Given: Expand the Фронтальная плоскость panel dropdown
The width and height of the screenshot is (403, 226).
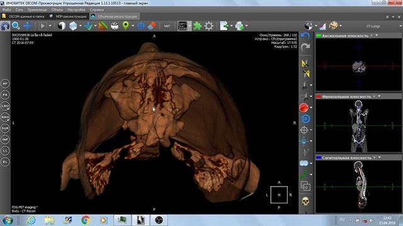Looking at the screenshot, I should [379, 97].
